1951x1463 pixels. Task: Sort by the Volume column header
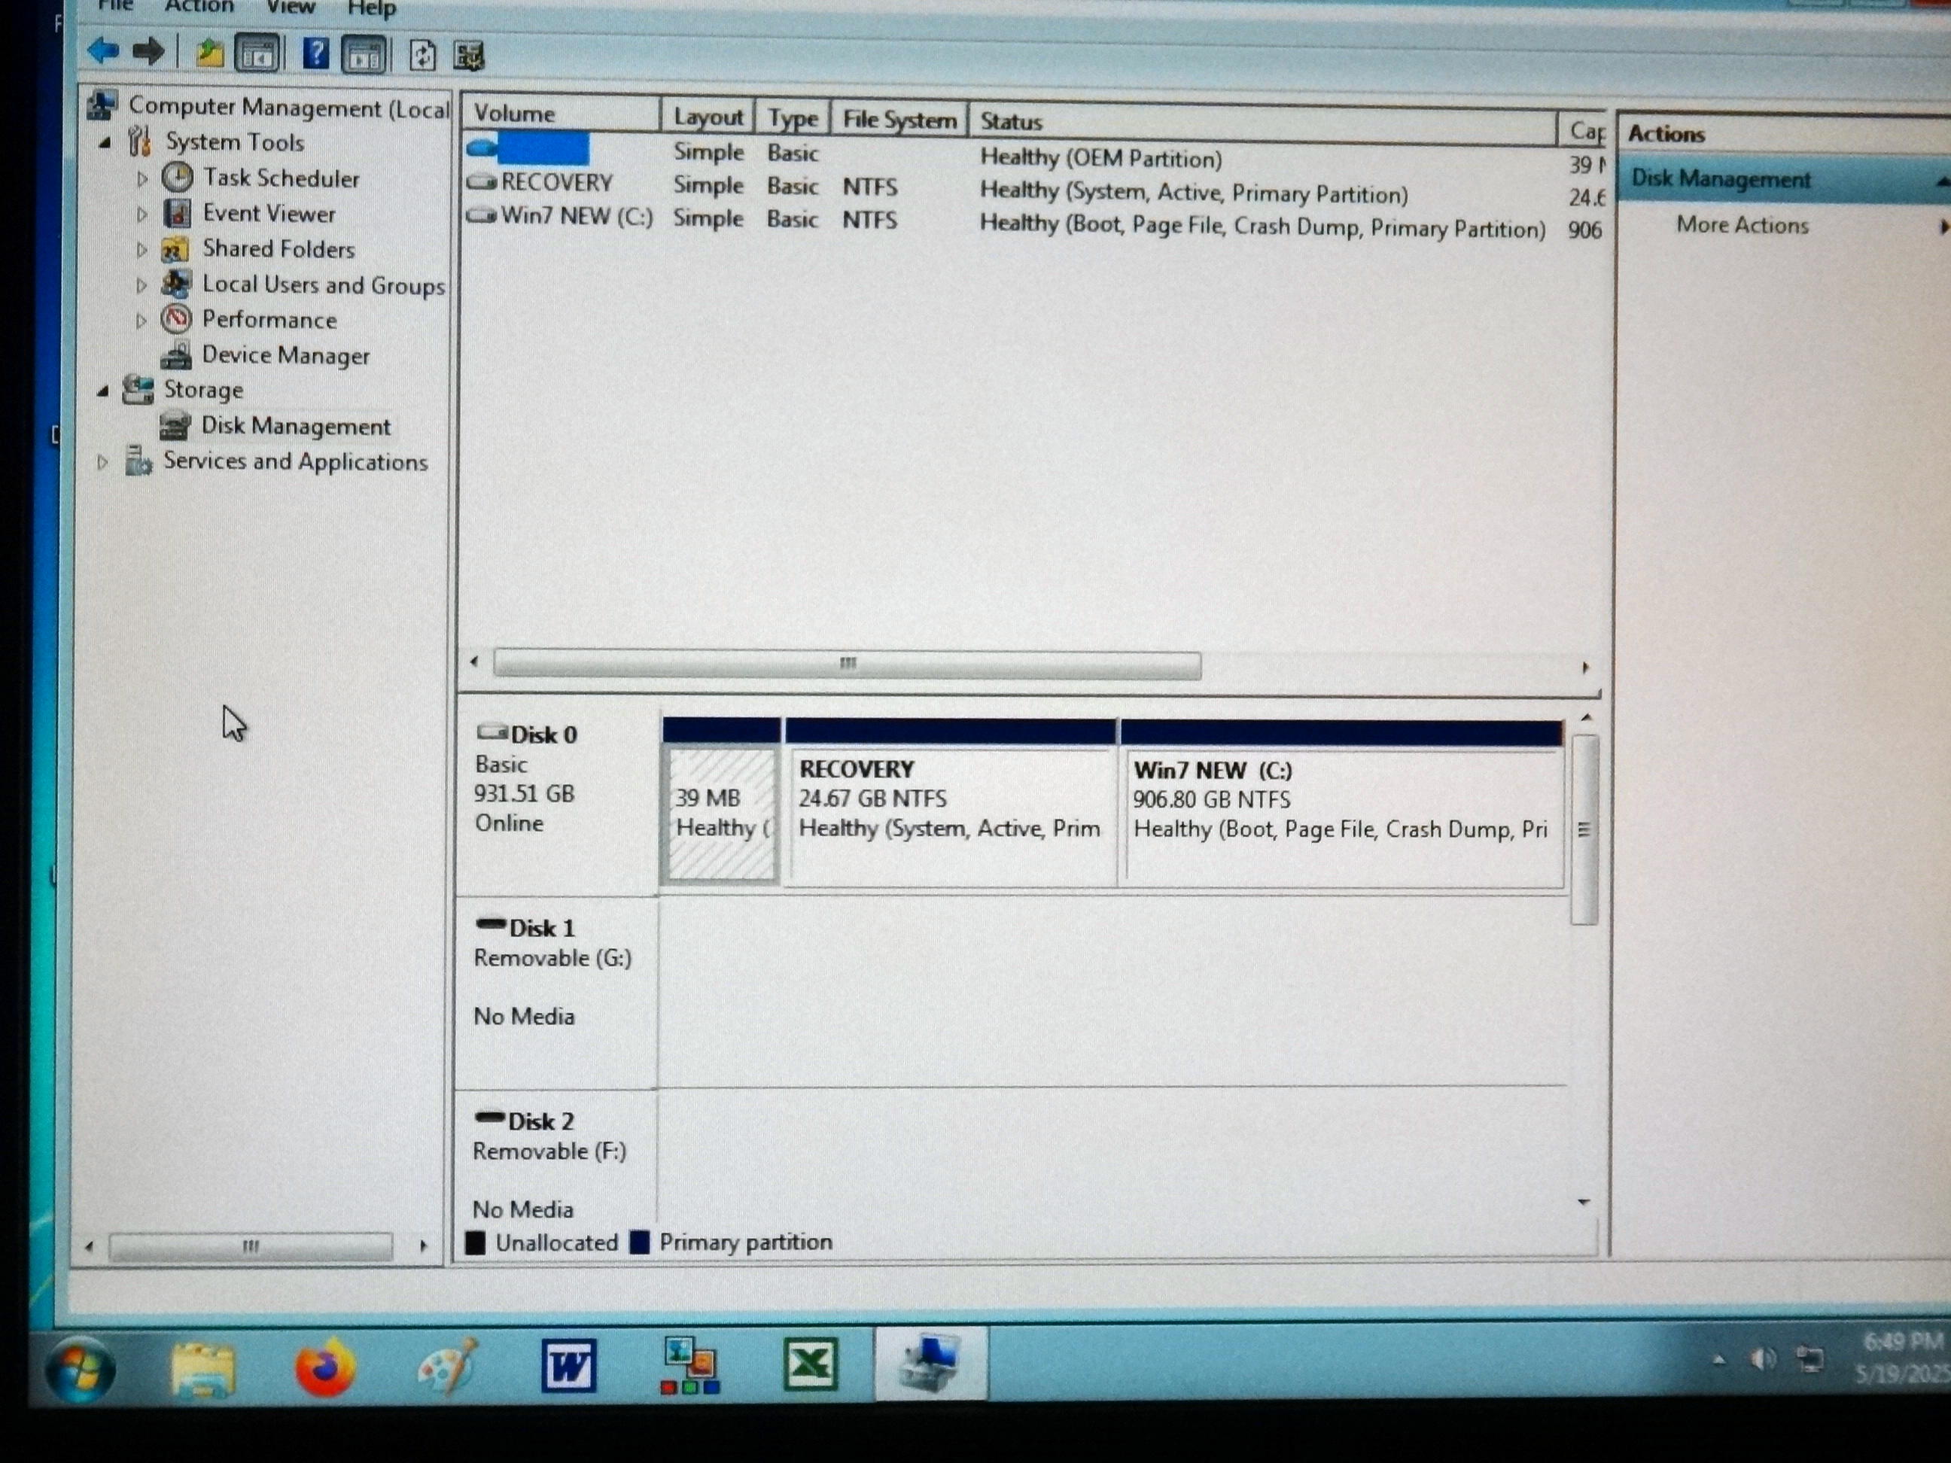(561, 114)
